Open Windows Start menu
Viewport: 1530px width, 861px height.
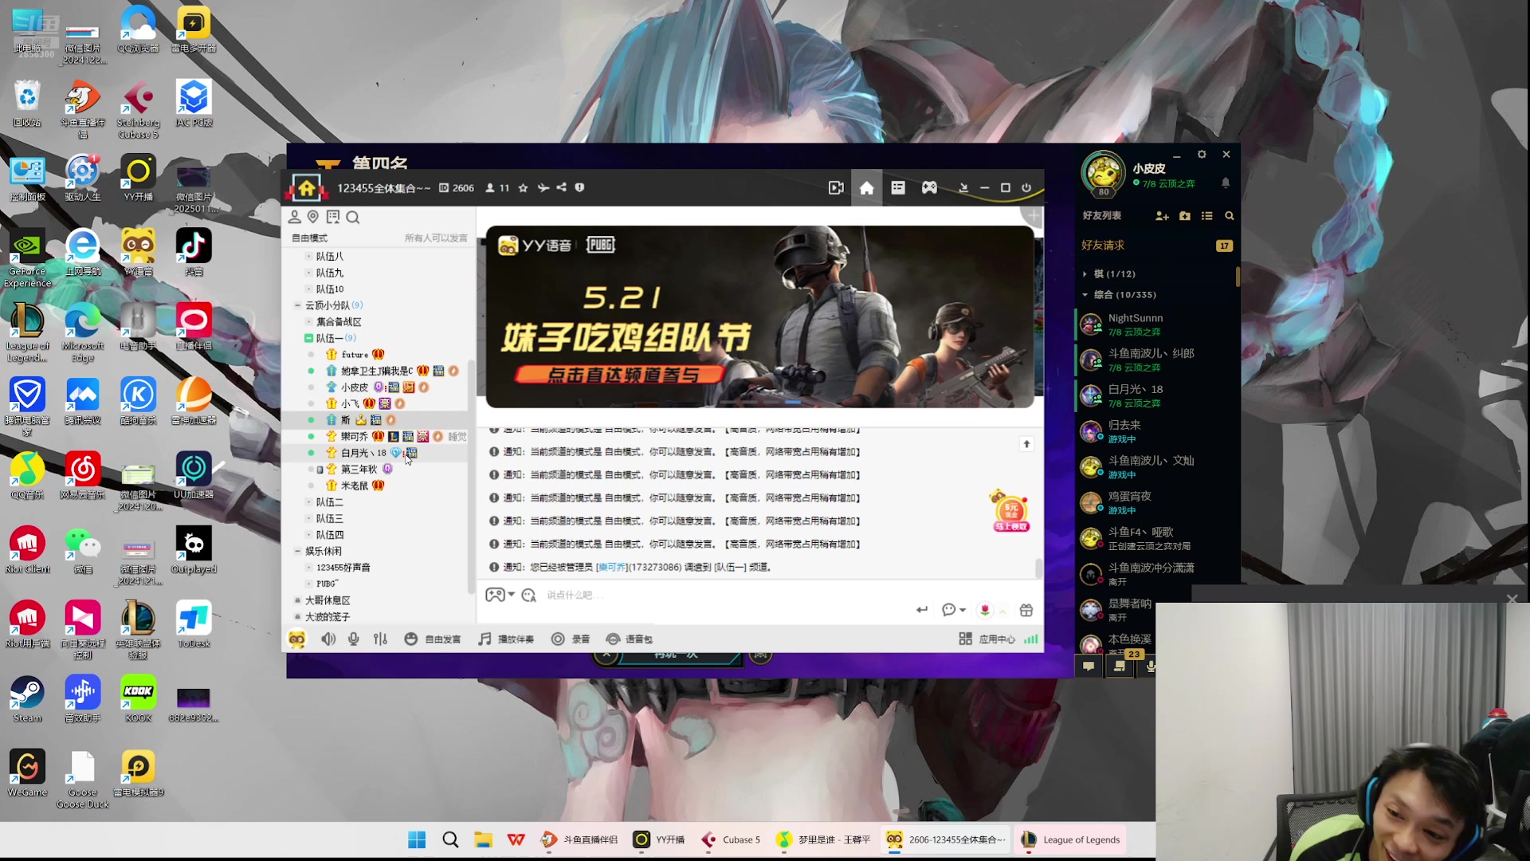417,839
